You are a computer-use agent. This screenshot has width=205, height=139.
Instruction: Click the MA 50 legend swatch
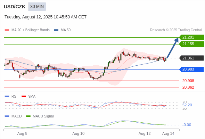pos(56,30)
